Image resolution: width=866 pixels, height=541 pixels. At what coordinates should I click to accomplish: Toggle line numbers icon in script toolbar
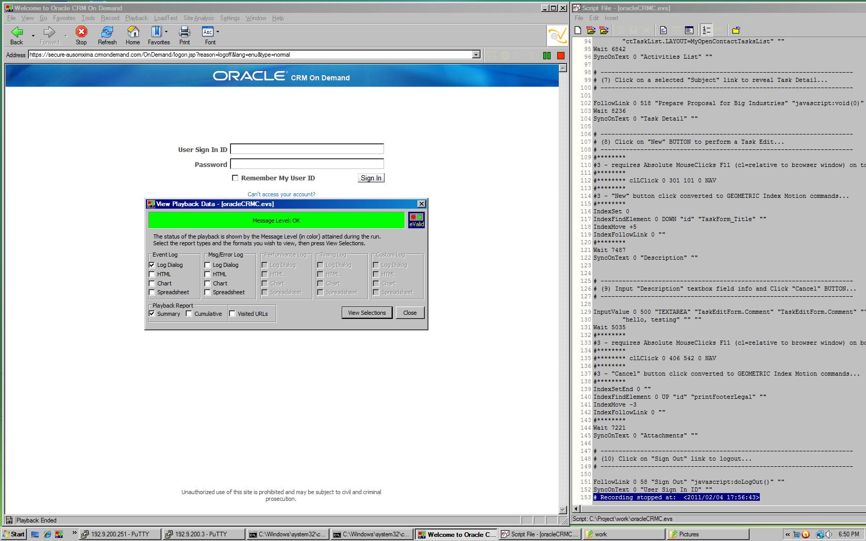[x=706, y=30]
